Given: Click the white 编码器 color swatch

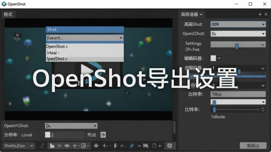Looking at the screenshot, I should [x=213, y=58].
